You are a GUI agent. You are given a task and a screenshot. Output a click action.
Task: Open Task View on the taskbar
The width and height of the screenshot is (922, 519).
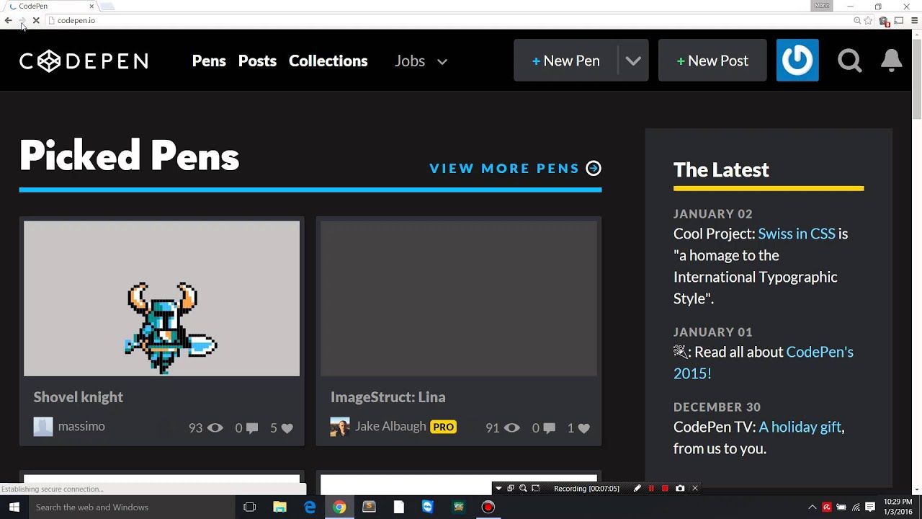[250, 507]
